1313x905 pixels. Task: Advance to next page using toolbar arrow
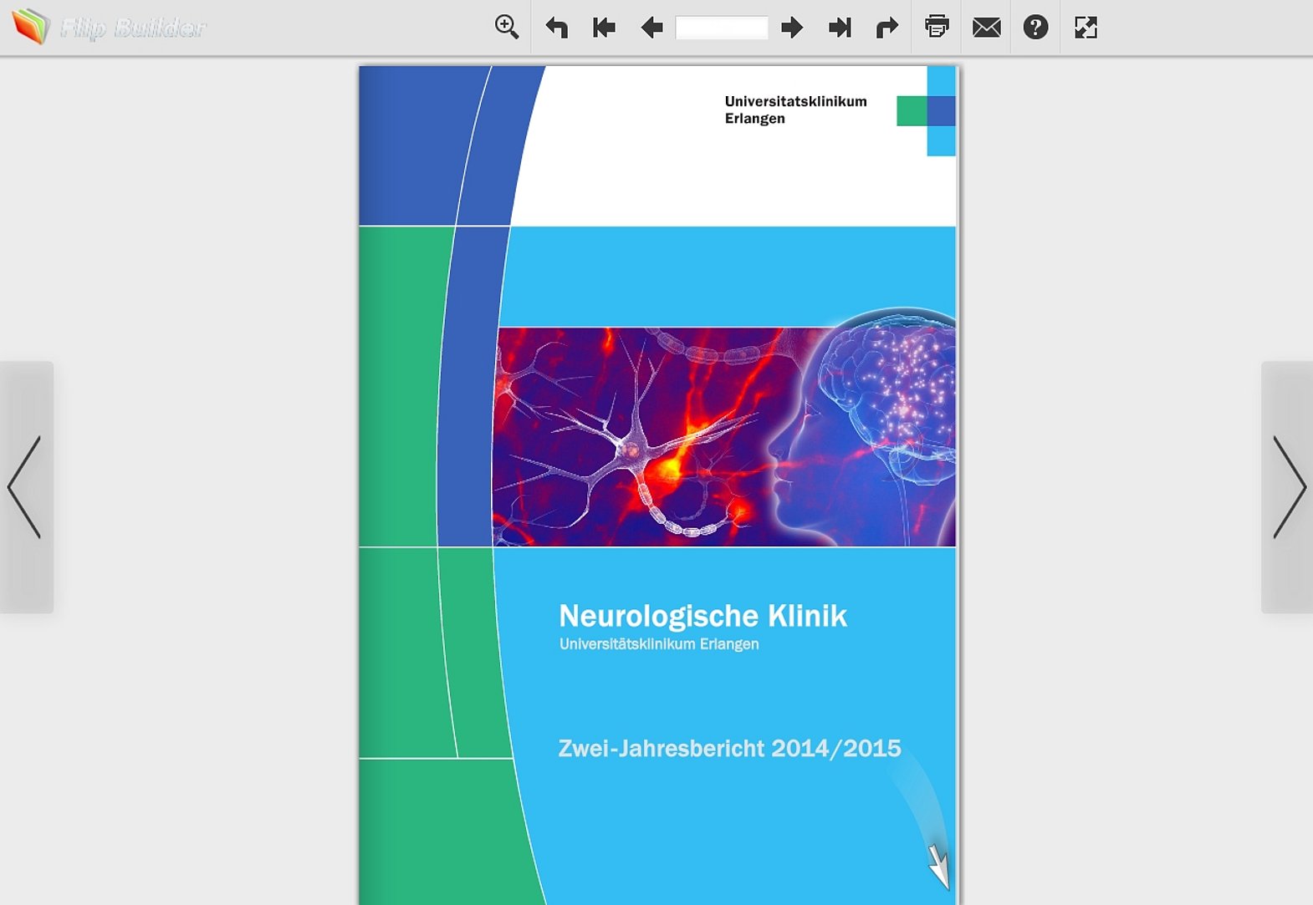pos(791,28)
